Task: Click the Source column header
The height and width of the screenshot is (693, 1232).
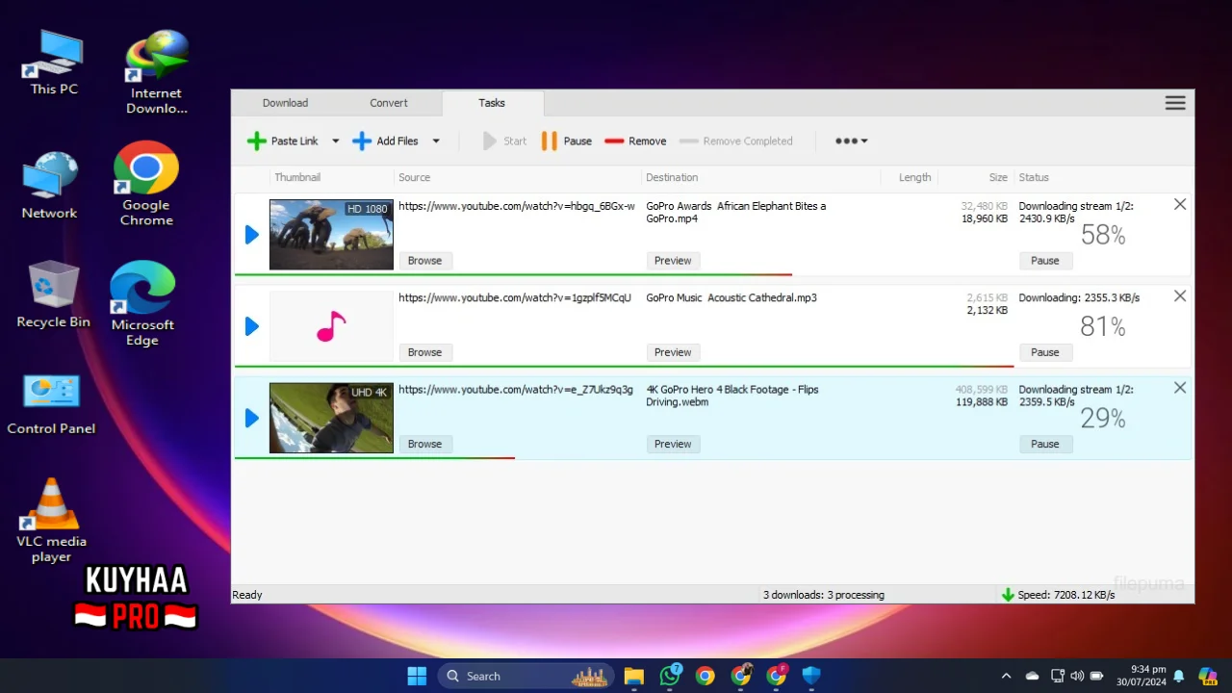Action: tap(414, 177)
